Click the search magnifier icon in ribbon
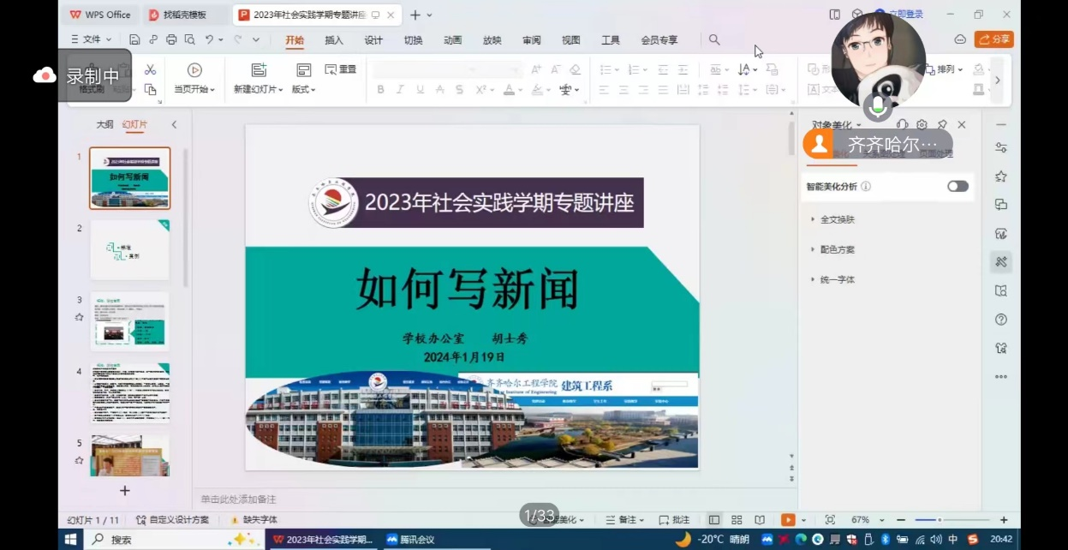This screenshot has height=550, width=1068. click(x=714, y=39)
